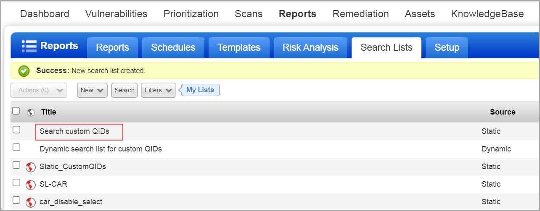Go to Vulnerabilities in the top menu
The width and height of the screenshot is (540, 211).
(116, 14)
